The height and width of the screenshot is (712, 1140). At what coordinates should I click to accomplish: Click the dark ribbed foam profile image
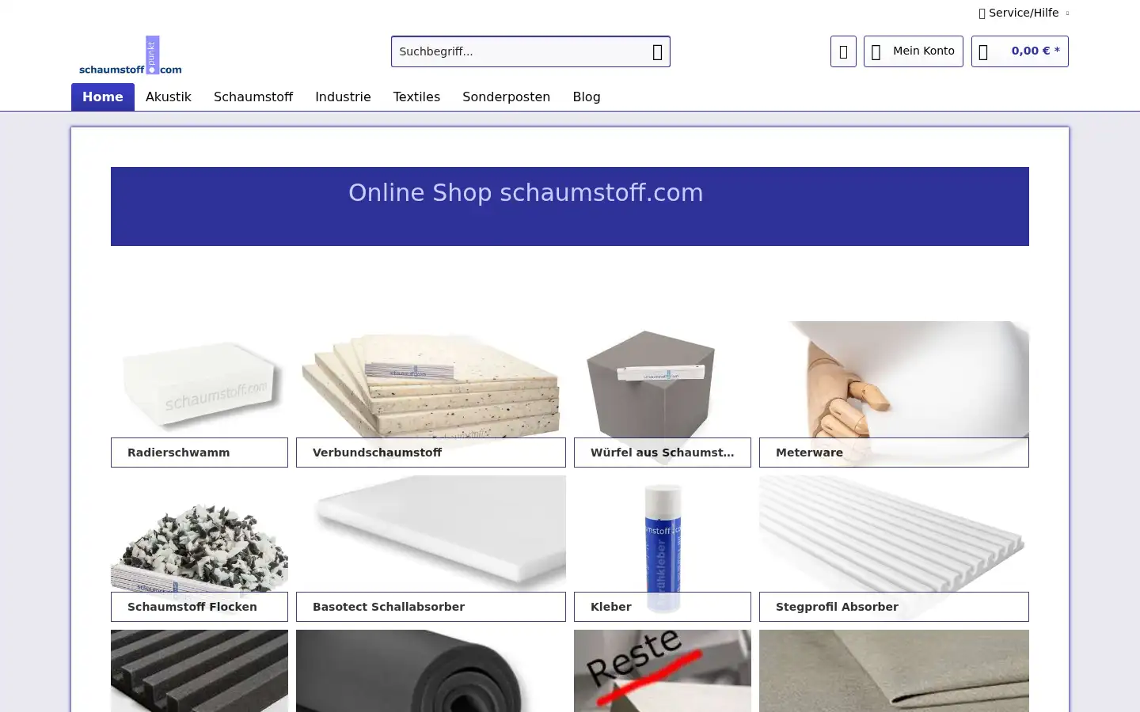click(x=199, y=671)
